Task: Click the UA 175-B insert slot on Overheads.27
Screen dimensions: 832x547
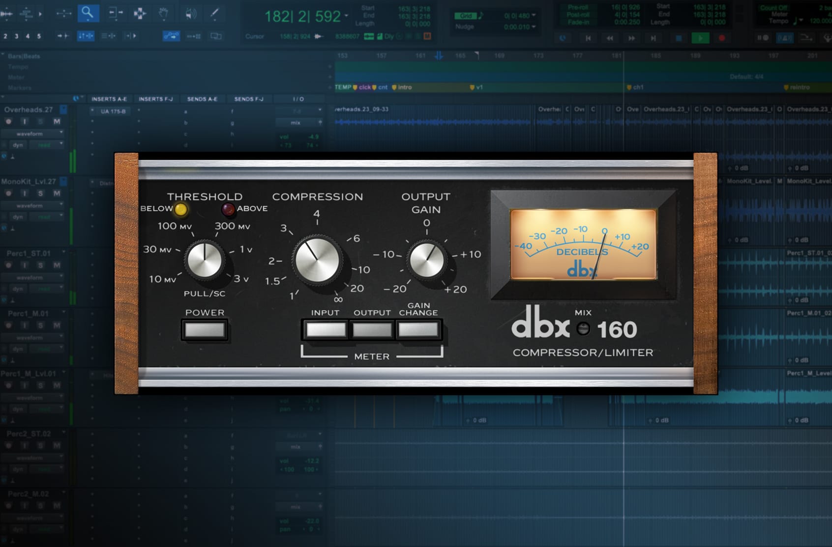Action: click(114, 110)
